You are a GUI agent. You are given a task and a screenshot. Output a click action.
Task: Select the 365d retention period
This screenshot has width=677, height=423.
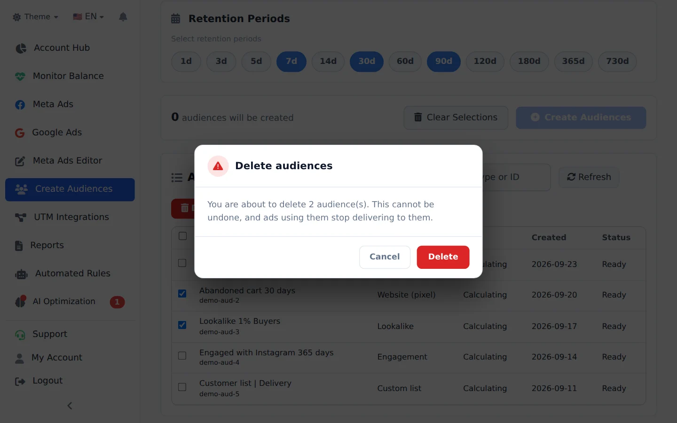click(x=574, y=62)
